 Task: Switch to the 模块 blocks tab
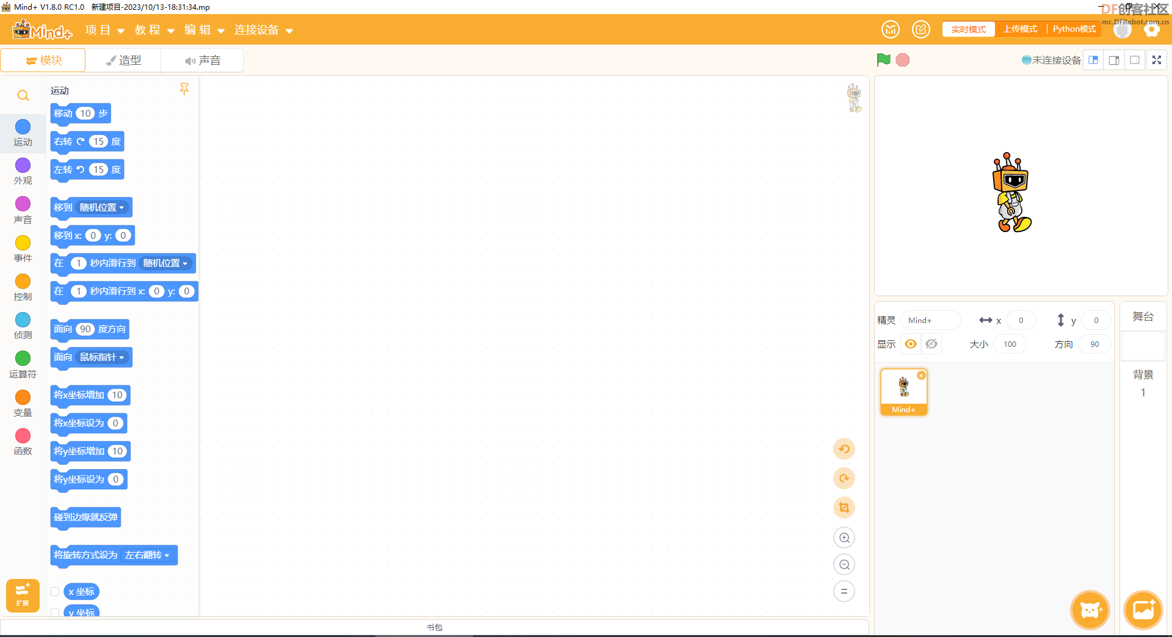[x=43, y=60]
